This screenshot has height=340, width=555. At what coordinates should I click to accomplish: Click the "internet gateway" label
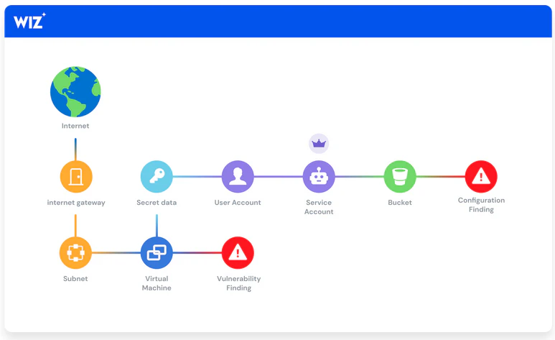click(76, 203)
